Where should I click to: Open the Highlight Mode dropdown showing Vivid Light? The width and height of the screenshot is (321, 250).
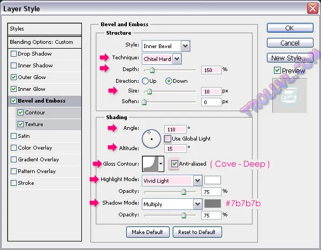pyautogui.click(x=172, y=181)
